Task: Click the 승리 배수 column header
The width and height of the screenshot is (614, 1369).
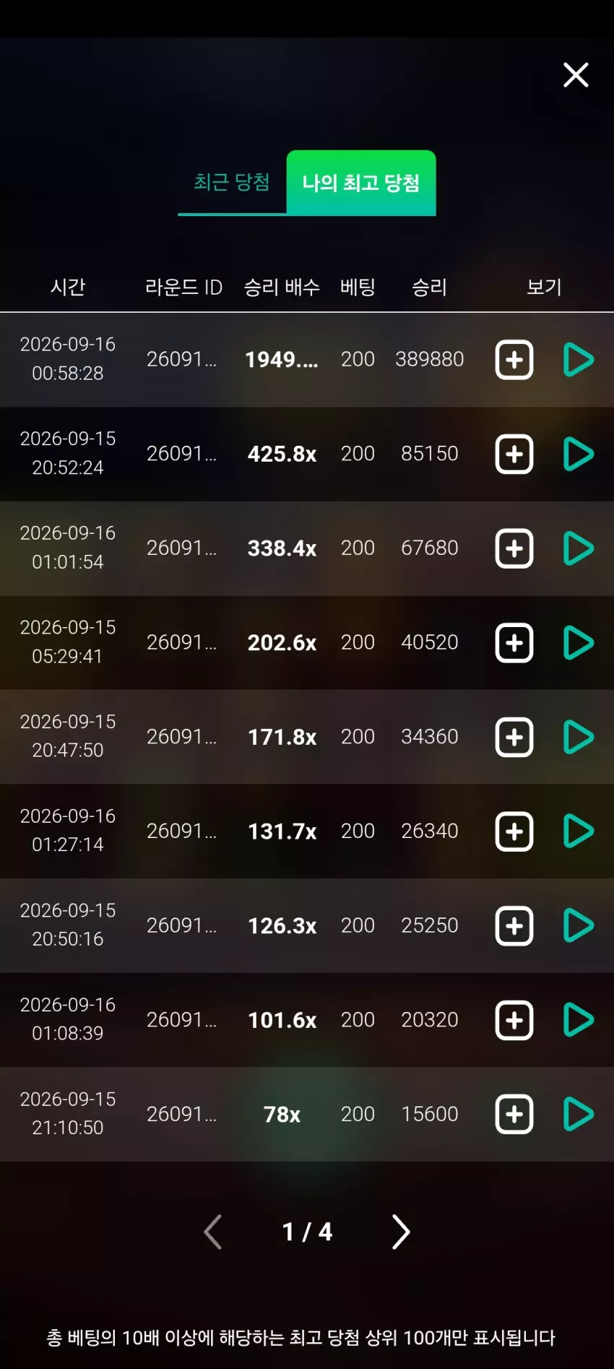Action: (282, 287)
